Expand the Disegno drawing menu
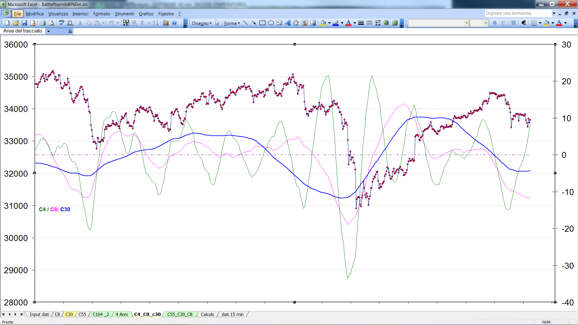The width and height of the screenshot is (578, 325). point(202,23)
